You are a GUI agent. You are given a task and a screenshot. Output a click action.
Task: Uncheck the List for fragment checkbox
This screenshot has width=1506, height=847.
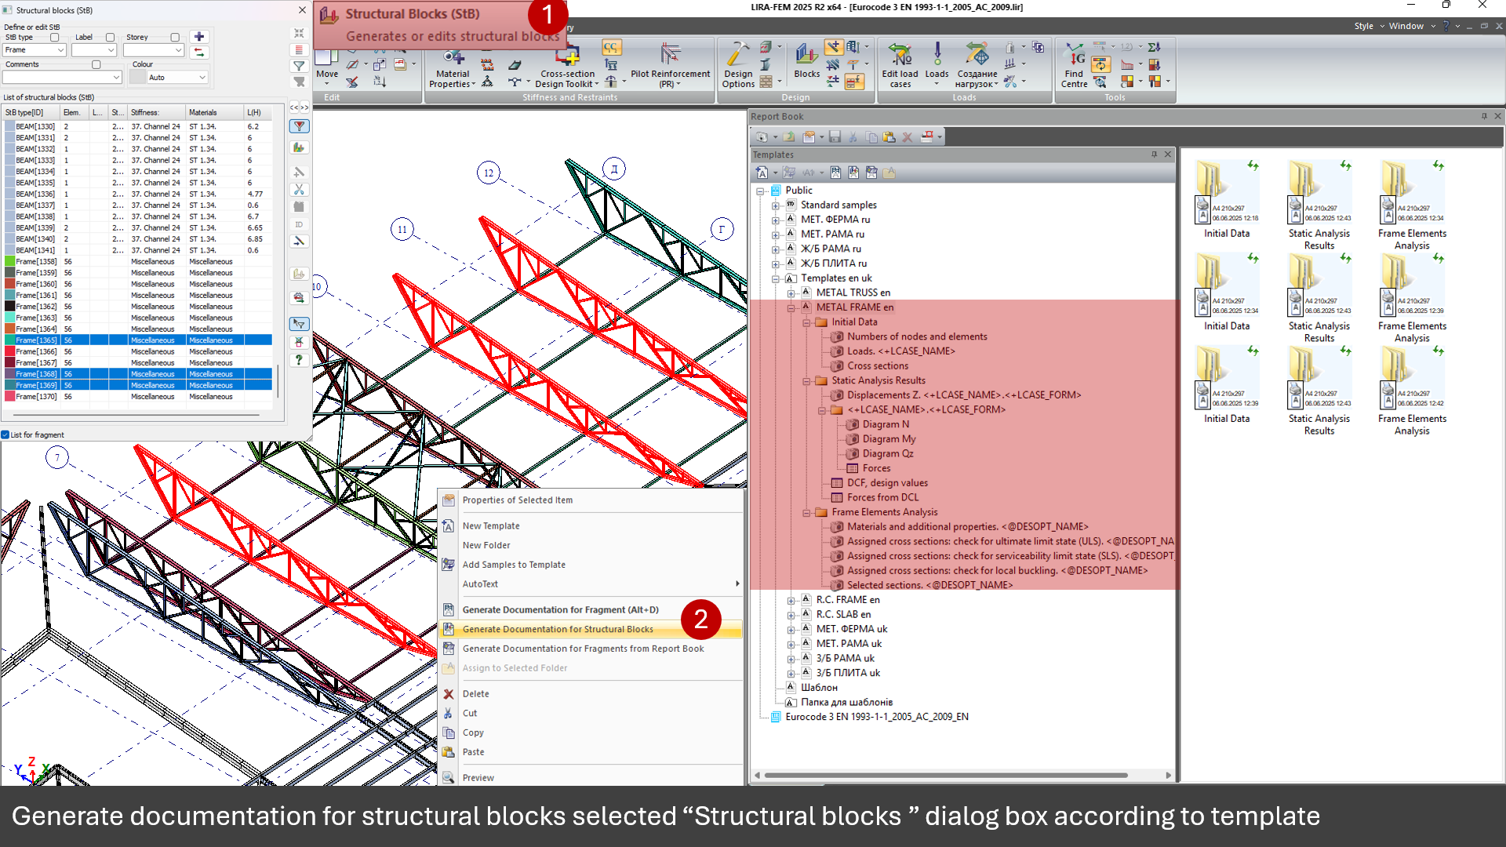[x=5, y=434]
